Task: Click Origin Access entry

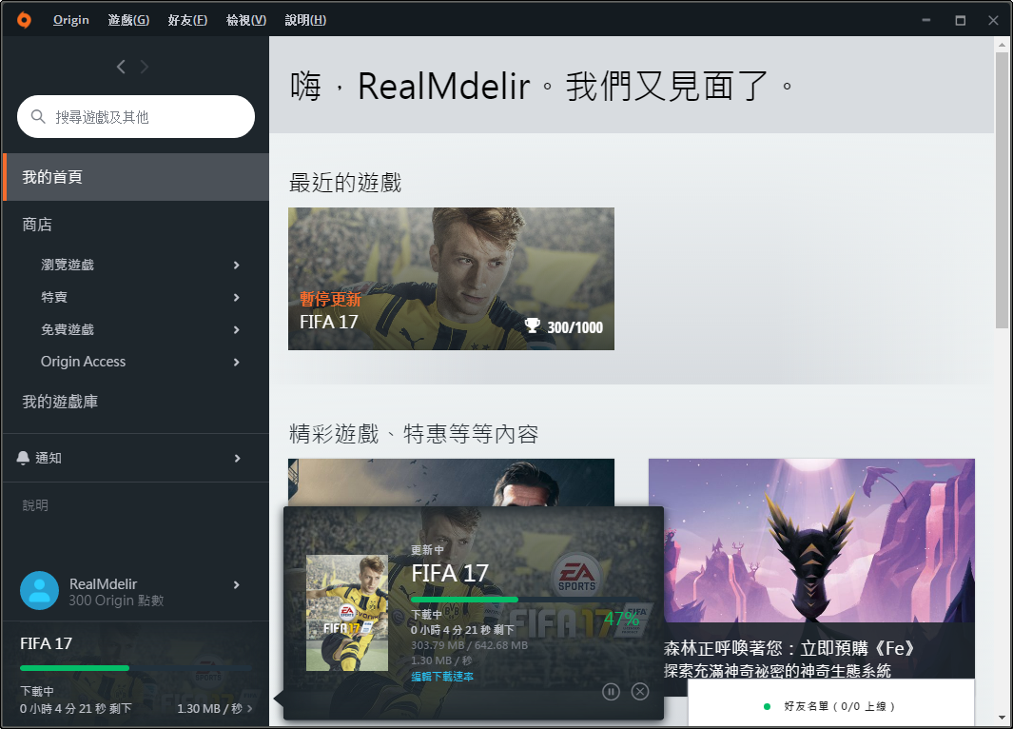Action: pos(84,362)
